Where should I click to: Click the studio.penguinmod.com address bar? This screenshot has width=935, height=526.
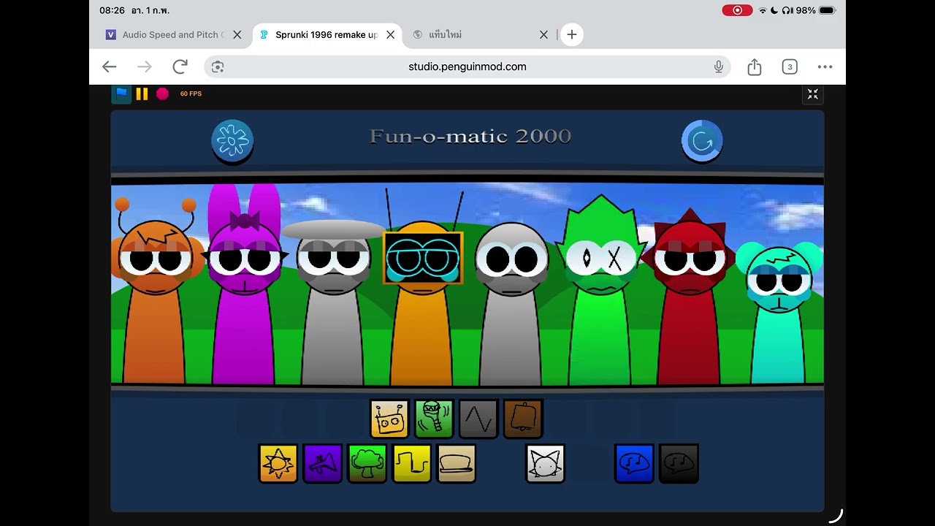[x=467, y=66]
